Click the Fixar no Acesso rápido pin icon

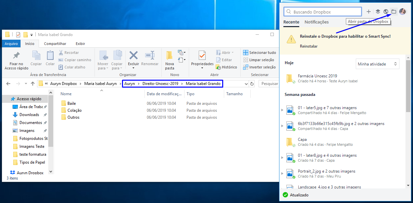(16, 56)
